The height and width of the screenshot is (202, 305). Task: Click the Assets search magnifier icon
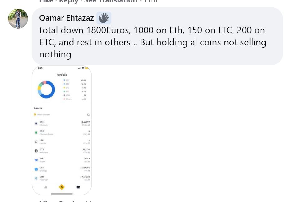(88, 115)
